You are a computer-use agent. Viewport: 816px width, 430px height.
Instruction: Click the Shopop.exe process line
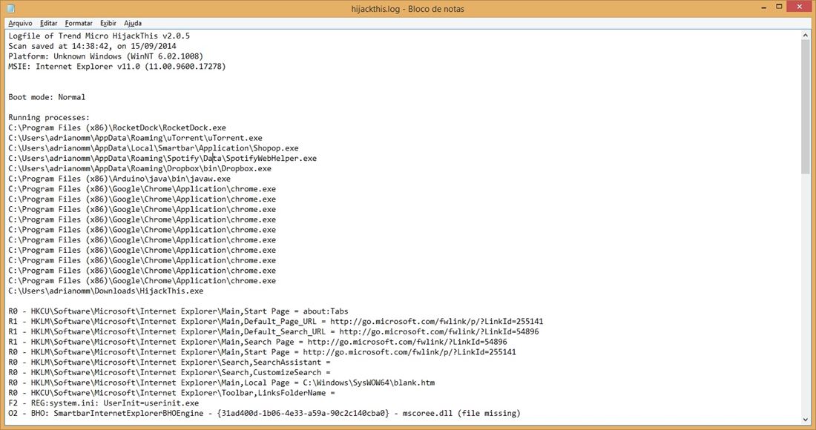(154, 148)
